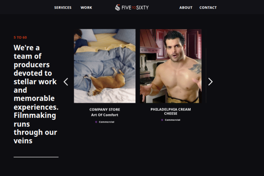
Task: Click the red TO in the logo
Action: [x=134, y=8]
